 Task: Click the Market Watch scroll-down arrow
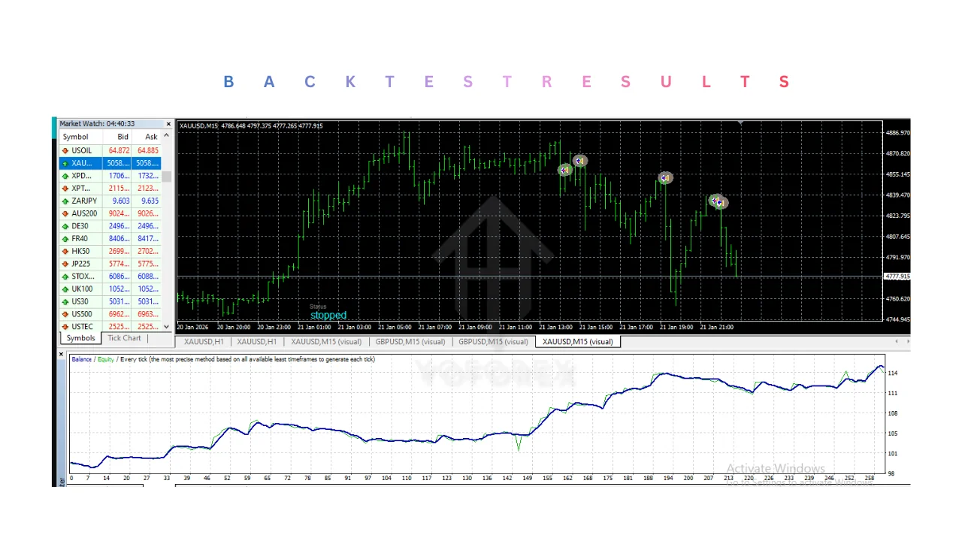click(167, 327)
